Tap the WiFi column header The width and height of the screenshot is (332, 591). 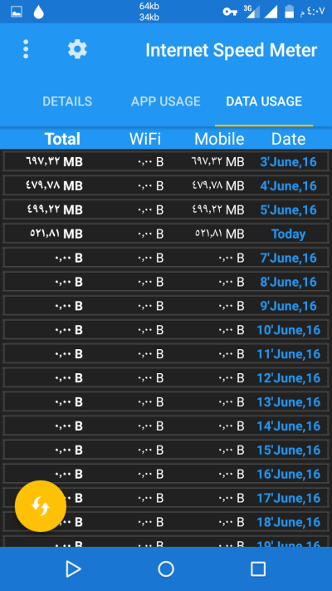pos(145,139)
